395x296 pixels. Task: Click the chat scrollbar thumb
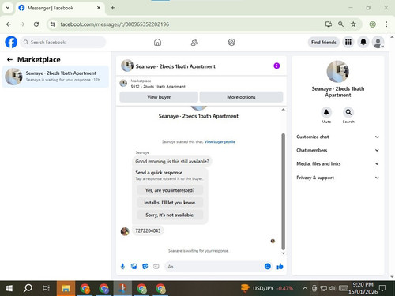click(283, 191)
